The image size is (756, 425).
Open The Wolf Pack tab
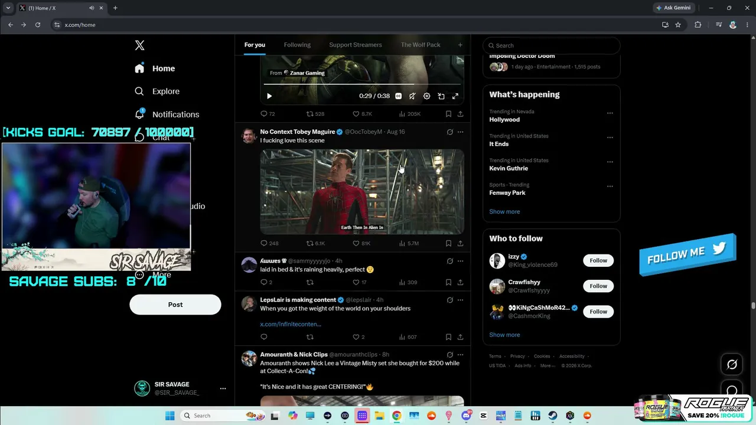click(x=421, y=45)
